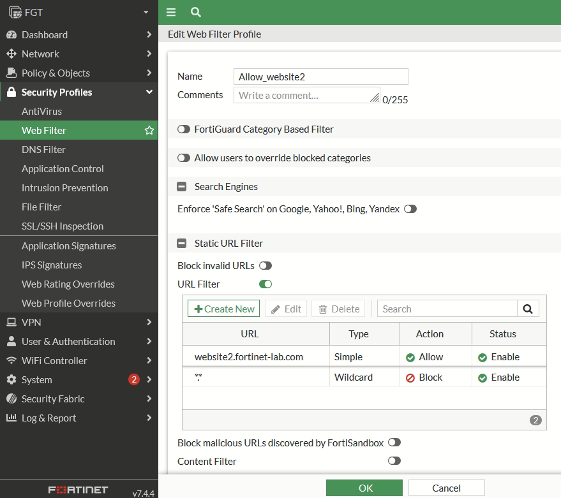561x498 pixels.
Task: Click the magnifier search icon in header
Action: pos(196,12)
